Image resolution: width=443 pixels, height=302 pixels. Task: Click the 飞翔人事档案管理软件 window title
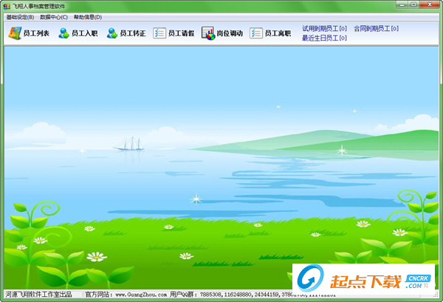click(38, 6)
